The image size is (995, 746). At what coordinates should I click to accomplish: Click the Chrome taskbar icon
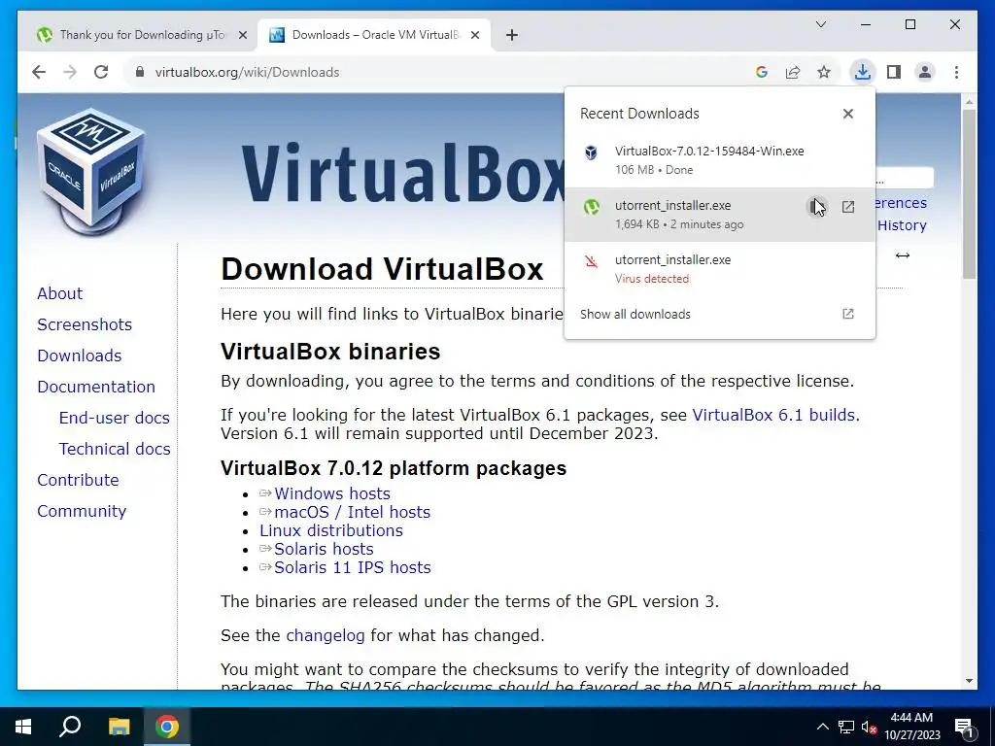point(167,727)
